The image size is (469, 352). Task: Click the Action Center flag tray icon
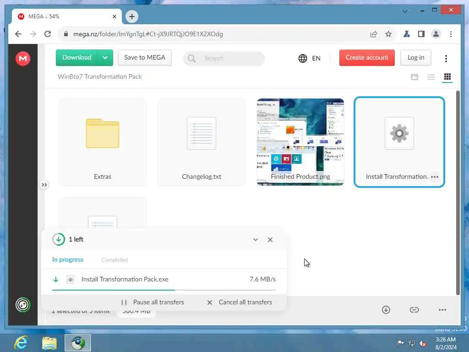[400, 343]
